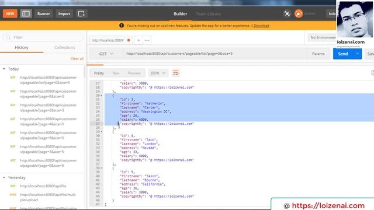This screenshot has width=374, height=210.
Task: Switch response view to Pretty
Action: 99,73
